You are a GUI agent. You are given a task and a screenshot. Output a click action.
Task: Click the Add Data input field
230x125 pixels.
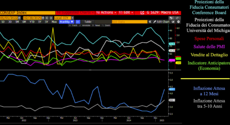click(129, 22)
